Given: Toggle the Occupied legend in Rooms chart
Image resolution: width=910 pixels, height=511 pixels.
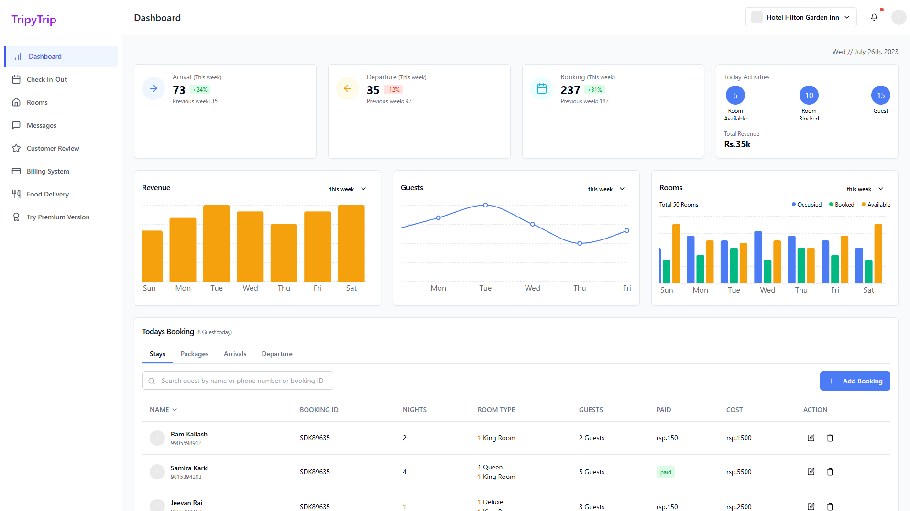Looking at the screenshot, I should tap(806, 205).
